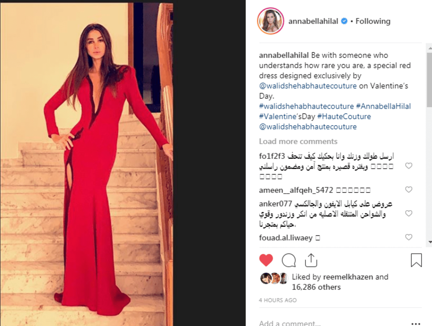Open the comment speech bubble icon
The height and width of the screenshot is (326, 432).
(289, 260)
